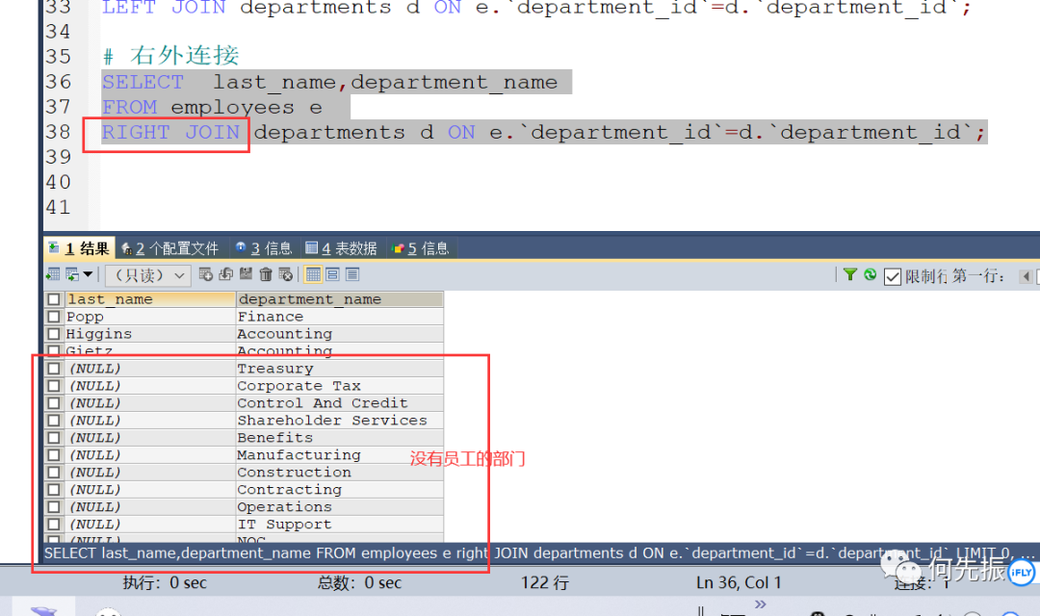Click the FROM keyword on line 37
1040x616 pixels.
click(129, 108)
